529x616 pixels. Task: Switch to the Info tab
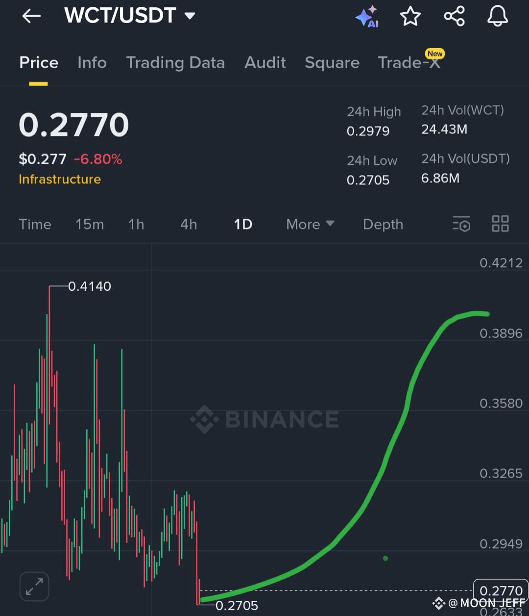click(92, 63)
